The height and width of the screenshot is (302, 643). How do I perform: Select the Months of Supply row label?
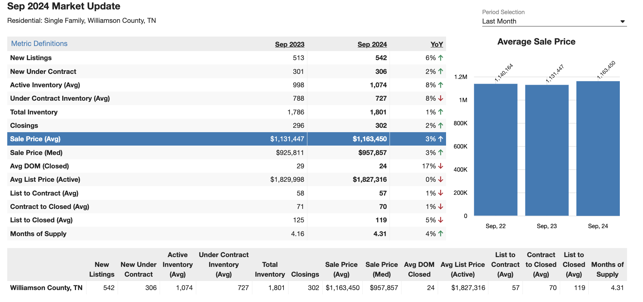pos(38,234)
